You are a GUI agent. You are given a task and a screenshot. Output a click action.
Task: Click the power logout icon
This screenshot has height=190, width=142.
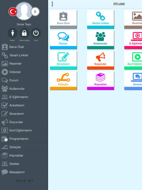click(36, 33)
